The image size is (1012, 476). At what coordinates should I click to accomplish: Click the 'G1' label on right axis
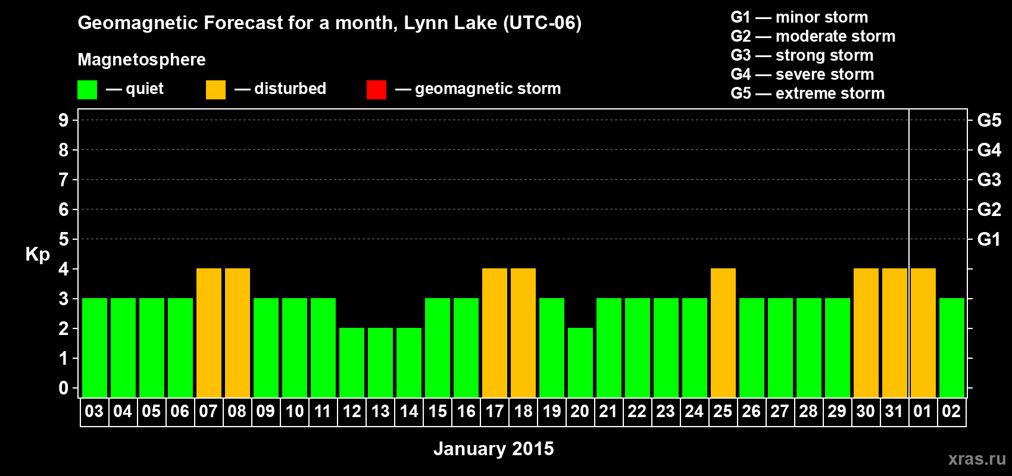989,239
